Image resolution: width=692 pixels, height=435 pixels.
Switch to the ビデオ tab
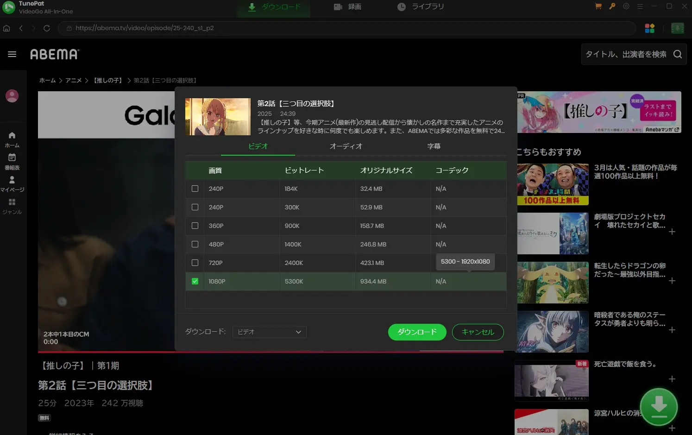258,146
